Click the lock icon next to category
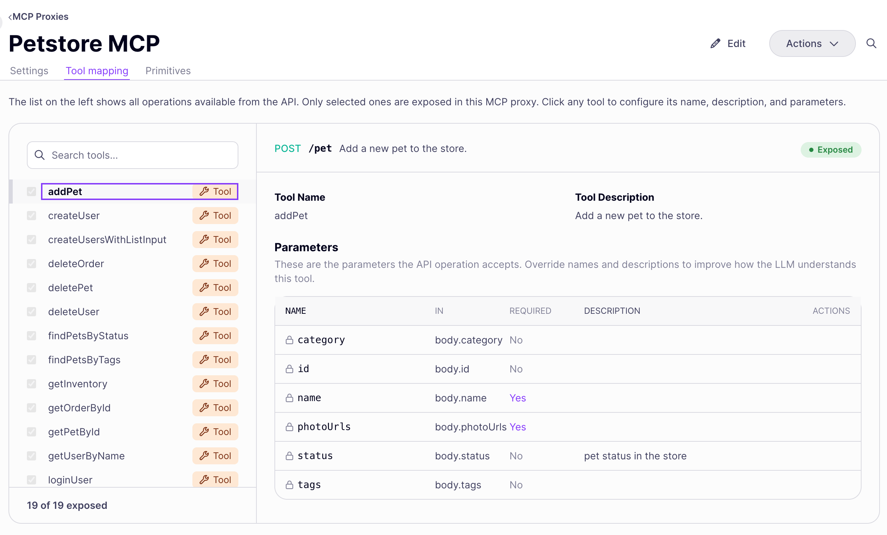The image size is (887, 535). pyautogui.click(x=289, y=340)
